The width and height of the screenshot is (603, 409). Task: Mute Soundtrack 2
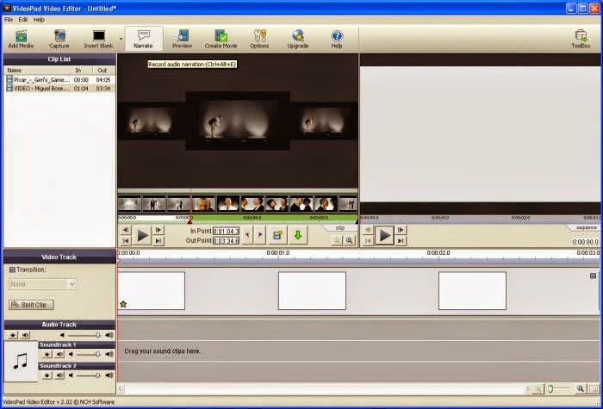(x=59, y=375)
